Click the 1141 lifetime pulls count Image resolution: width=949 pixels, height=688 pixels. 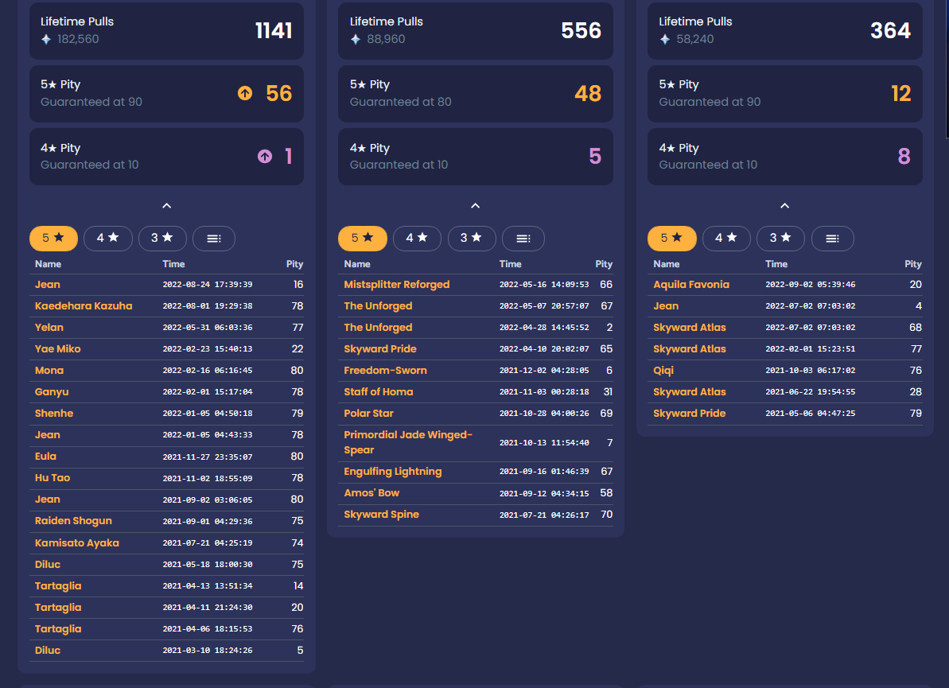274,31
